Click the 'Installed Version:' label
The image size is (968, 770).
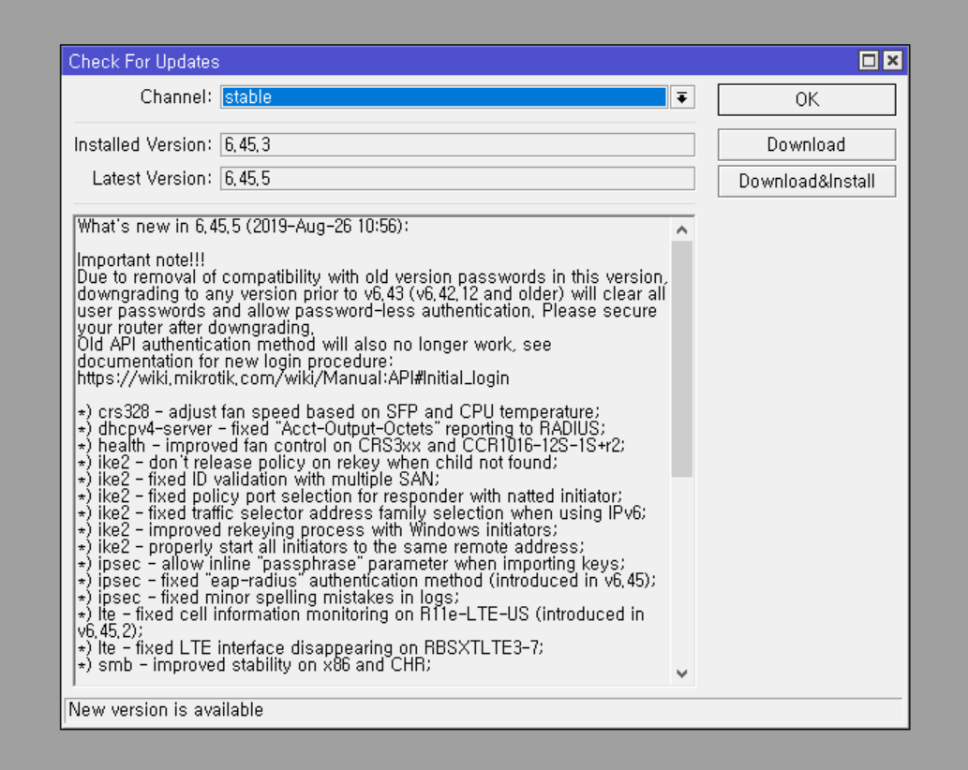click(143, 144)
